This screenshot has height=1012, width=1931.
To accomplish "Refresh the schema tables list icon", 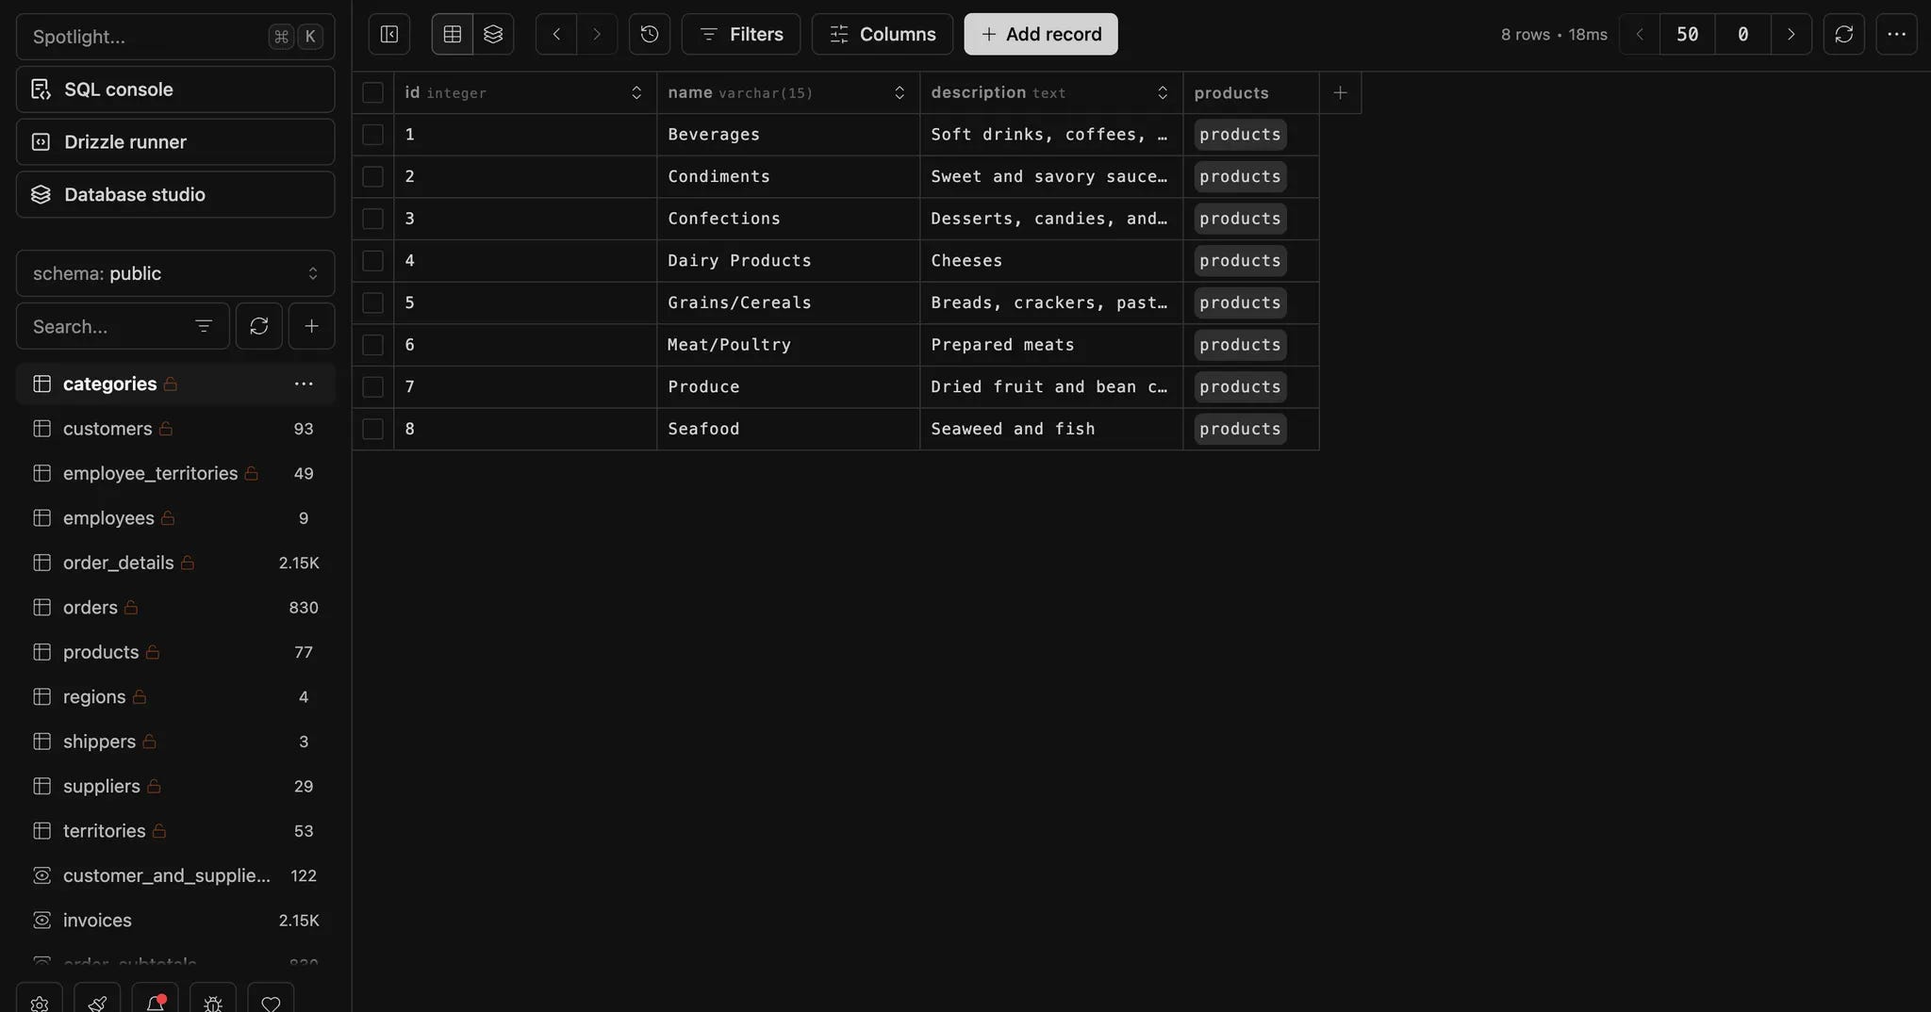I will pyautogui.click(x=259, y=326).
